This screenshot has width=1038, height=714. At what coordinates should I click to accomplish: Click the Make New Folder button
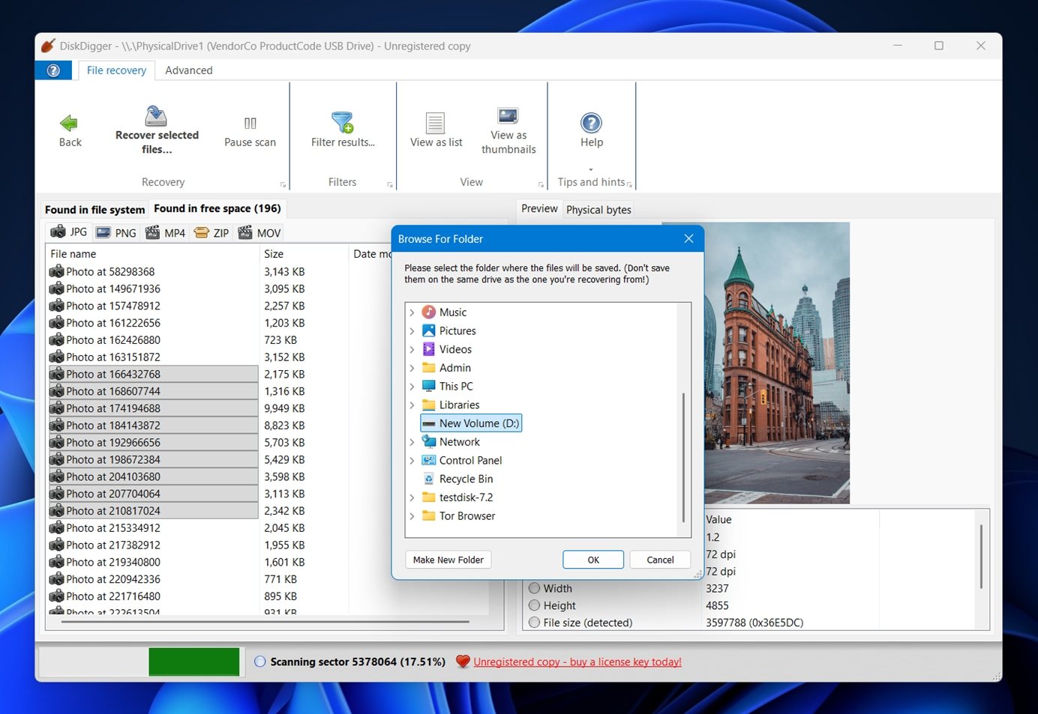click(x=448, y=560)
